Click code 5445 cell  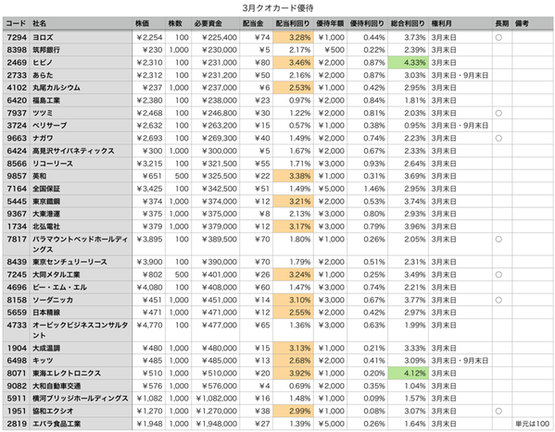pyautogui.click(x=17, y=202)
